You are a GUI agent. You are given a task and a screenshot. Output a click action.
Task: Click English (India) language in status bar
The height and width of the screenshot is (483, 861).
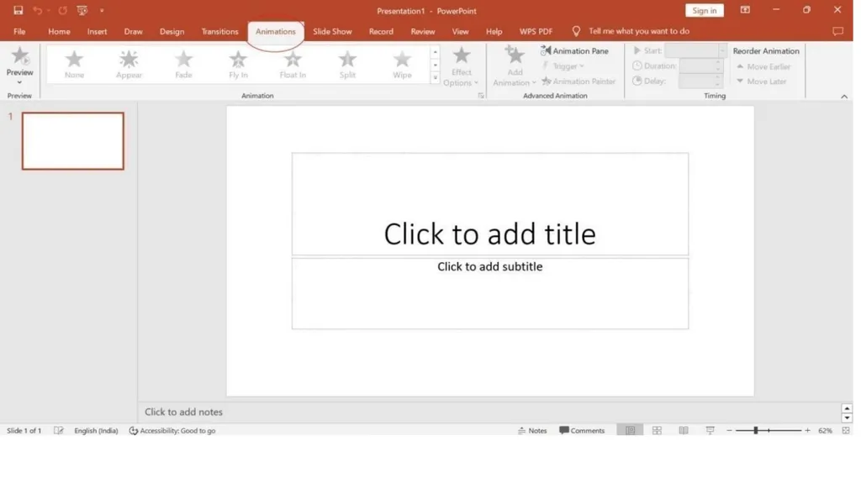[x=96, y=431]
